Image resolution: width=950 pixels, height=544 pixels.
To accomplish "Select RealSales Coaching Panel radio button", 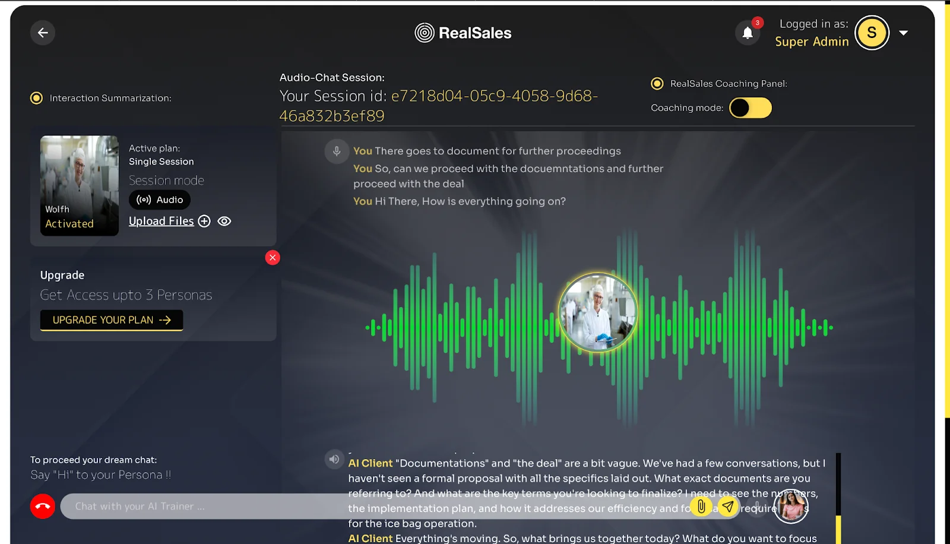I will tap(657, 84).
